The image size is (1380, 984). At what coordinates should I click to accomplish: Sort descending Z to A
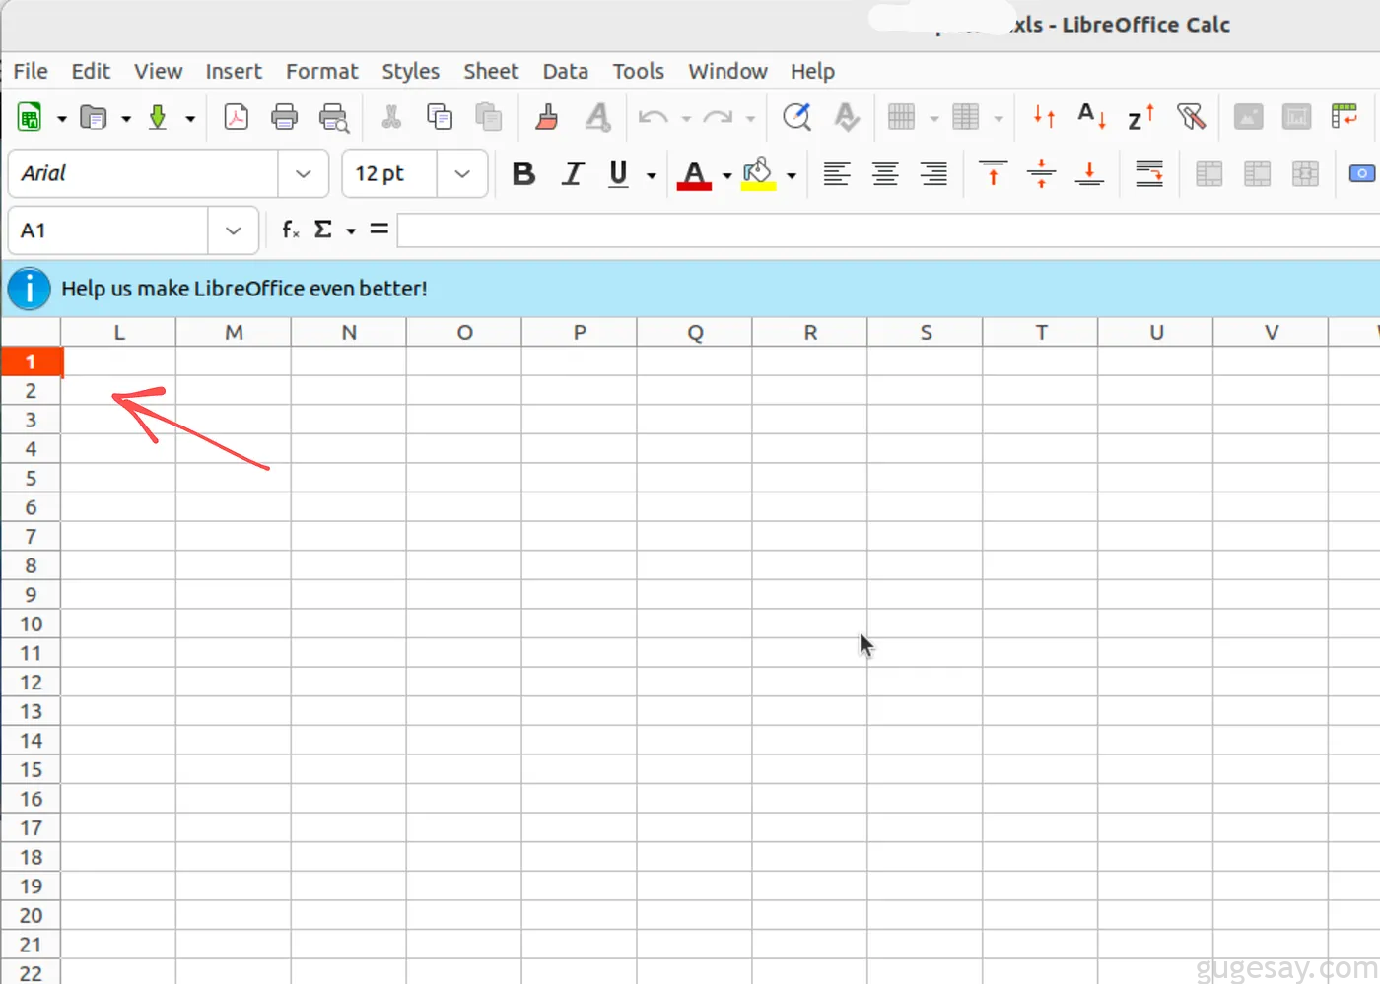coord(1141,118)
